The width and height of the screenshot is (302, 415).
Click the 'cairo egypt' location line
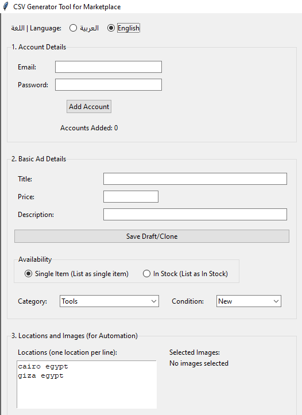click(x=43, y=367)
